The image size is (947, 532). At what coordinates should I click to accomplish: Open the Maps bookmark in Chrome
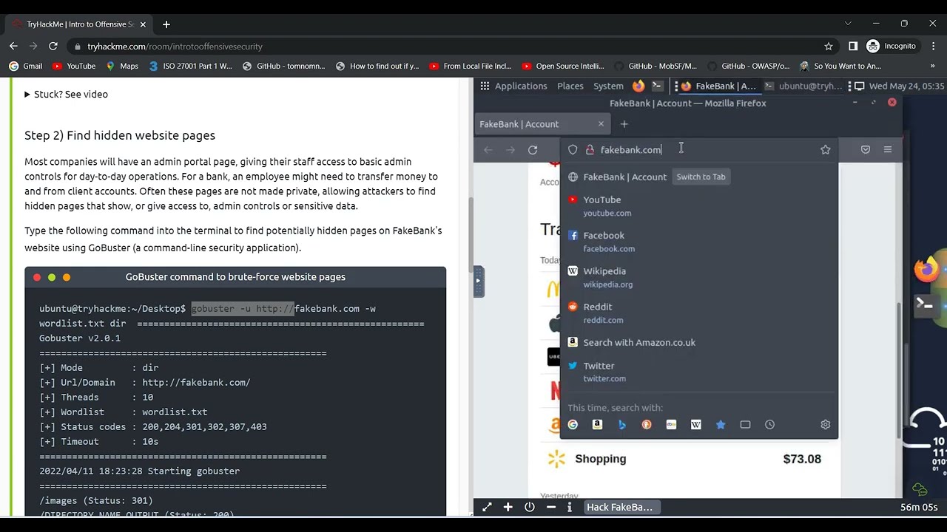122,66
